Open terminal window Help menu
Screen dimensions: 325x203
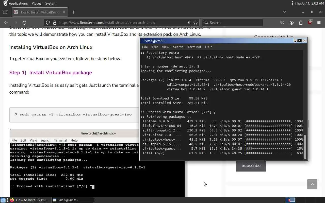click(208, 47)
